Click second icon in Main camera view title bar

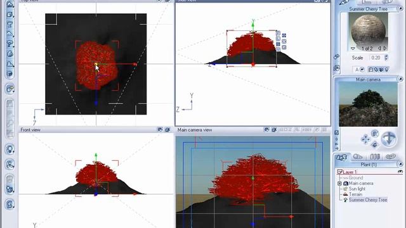point(274,130)
